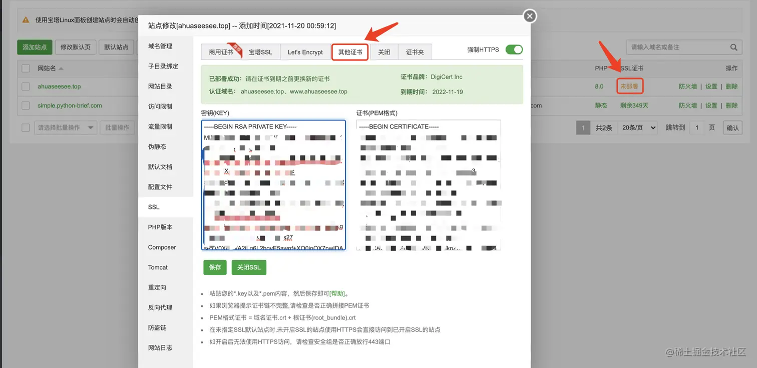
Task: Open the 20条/页 page size dropdown
Action: tap(637, 127)
